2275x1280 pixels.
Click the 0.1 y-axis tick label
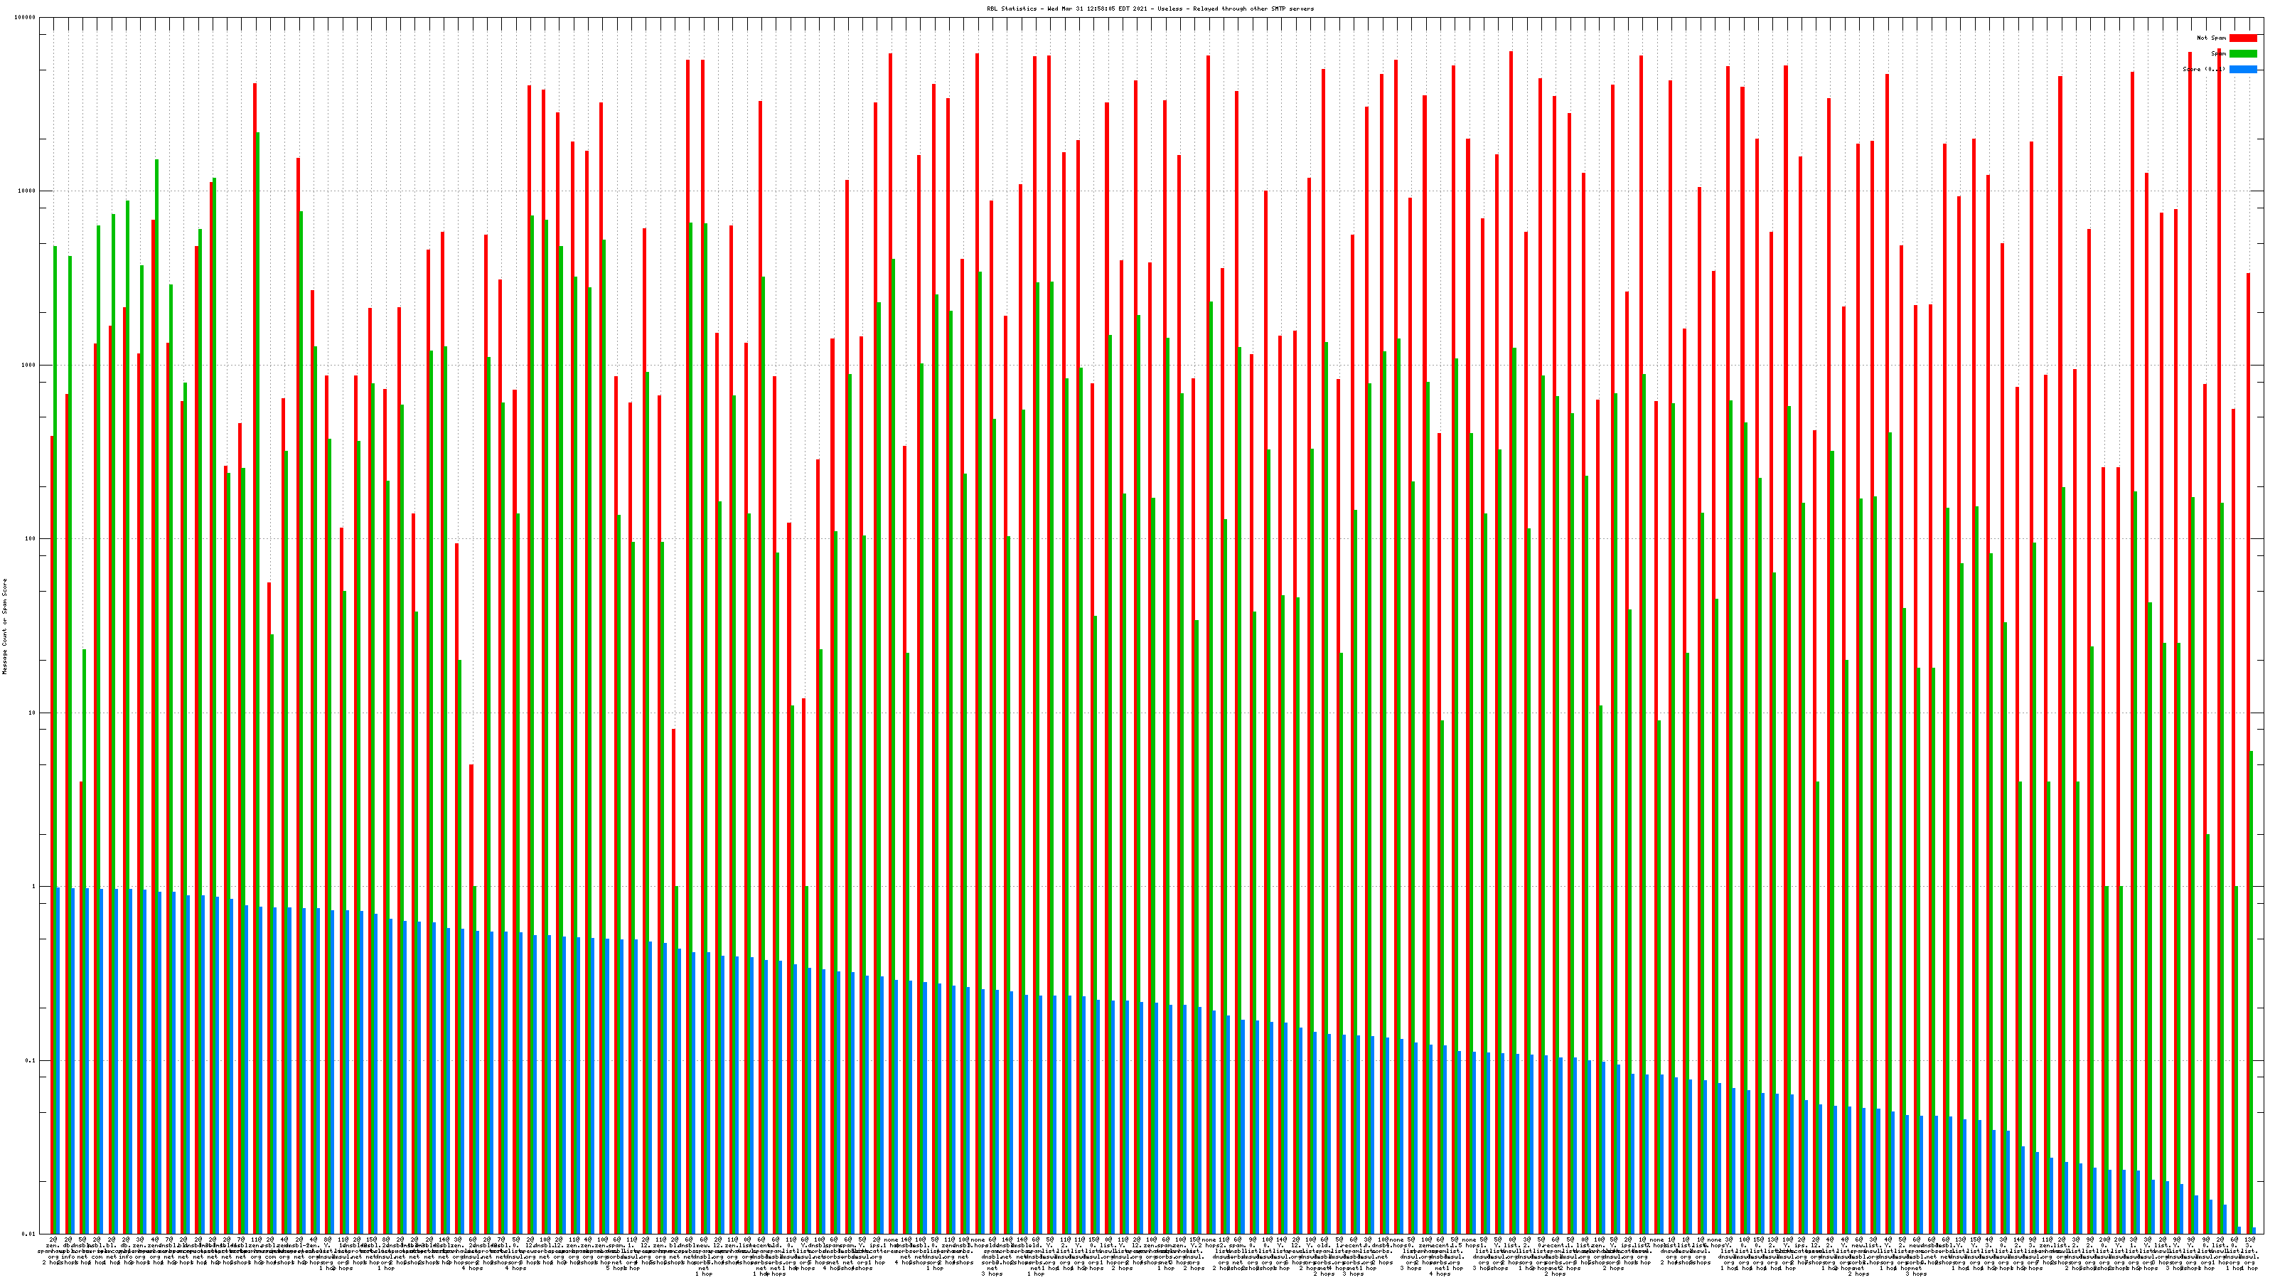point(30,1060)
